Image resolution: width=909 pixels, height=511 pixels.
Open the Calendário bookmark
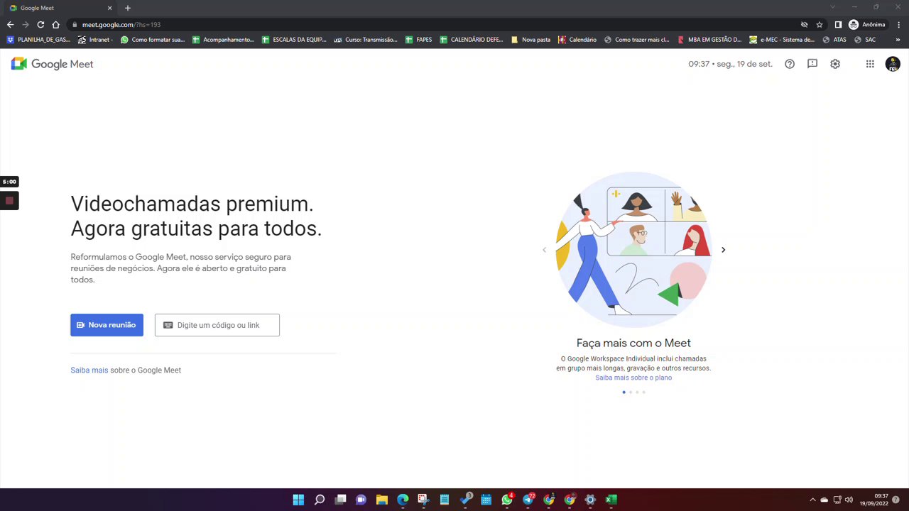pos(577,40)
